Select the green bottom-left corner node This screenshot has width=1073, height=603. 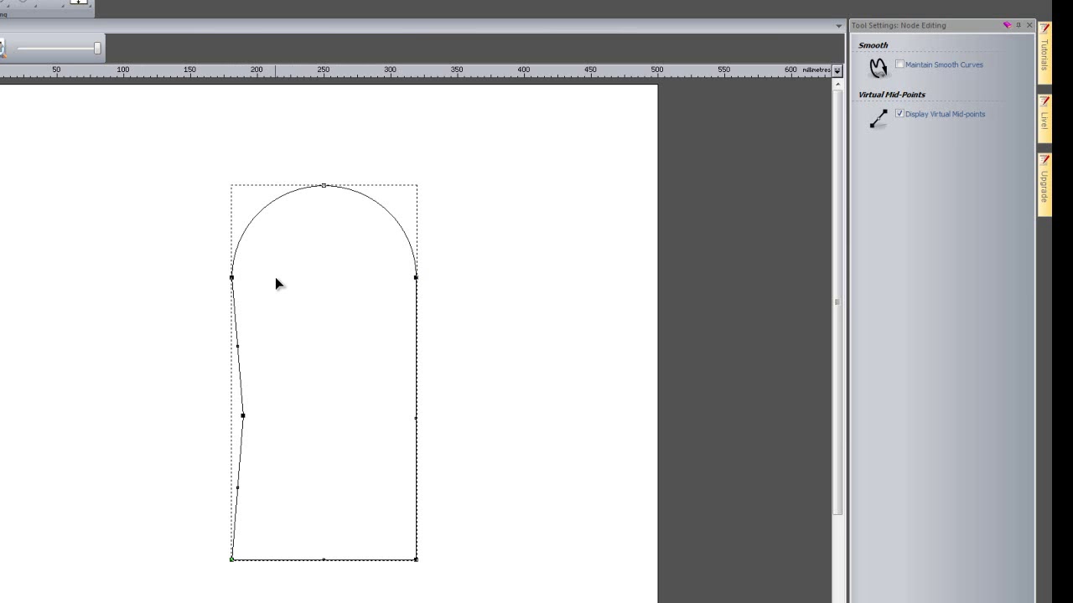pyautogui.click(x=231, y=559)
